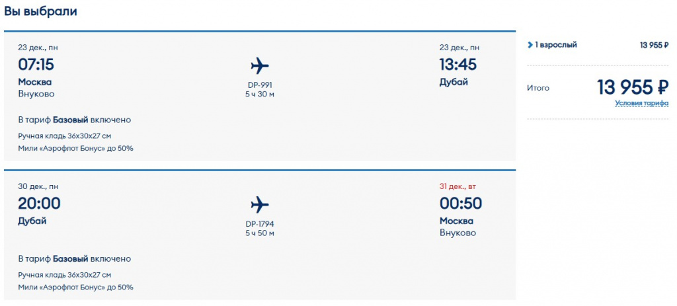Click the Вы выбрали heading

(x=40, y=11)
